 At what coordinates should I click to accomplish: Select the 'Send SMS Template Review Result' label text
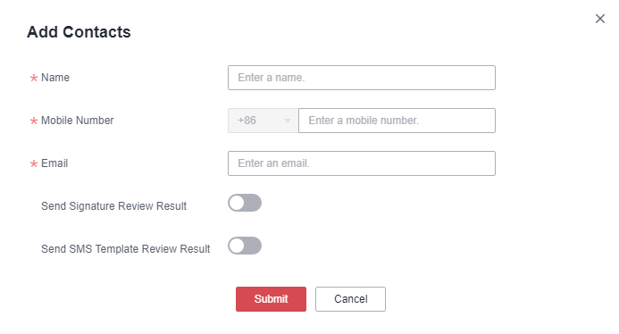tap(126, 249)
